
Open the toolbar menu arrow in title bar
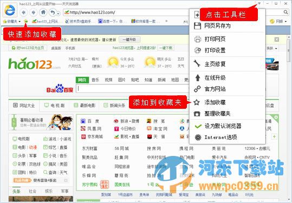click(259, 3)
